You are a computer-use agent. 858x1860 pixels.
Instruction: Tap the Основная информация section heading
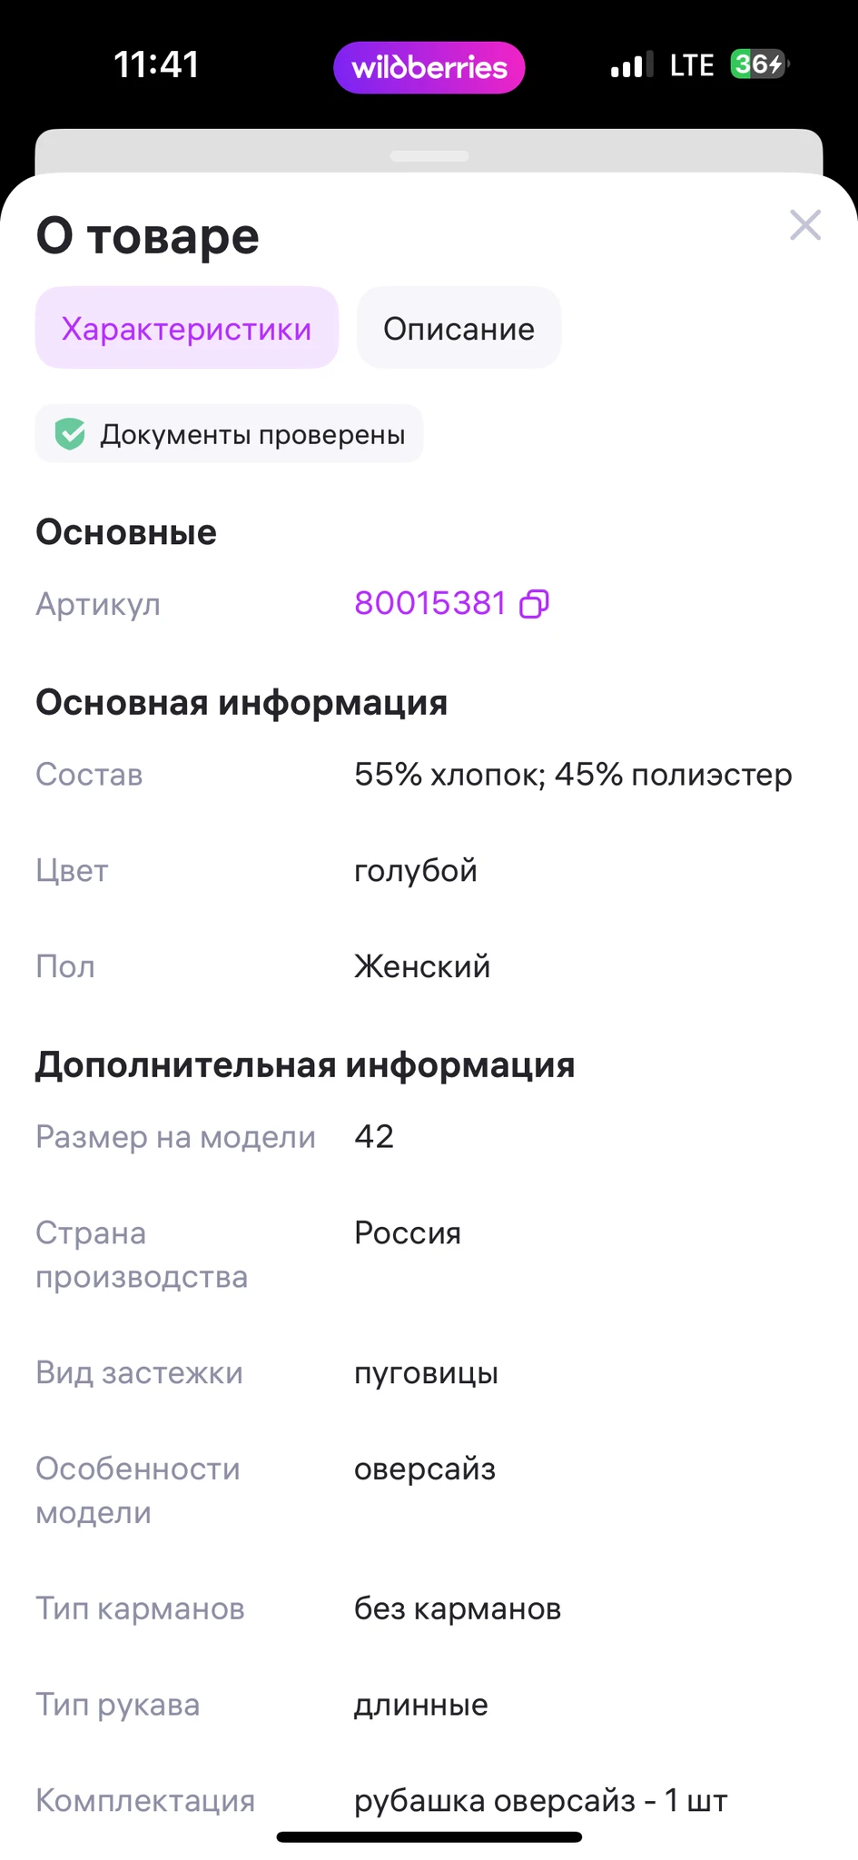pyautogui.click(x=242, y=702)
